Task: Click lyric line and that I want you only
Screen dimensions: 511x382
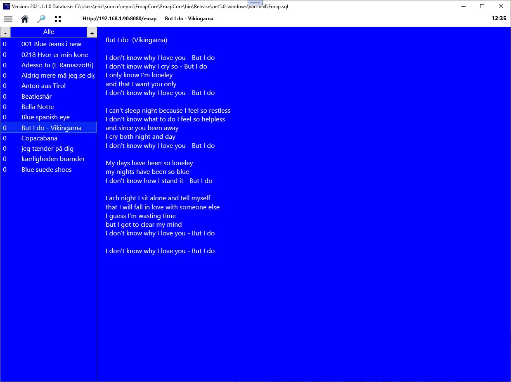Action: pos(141,84)
